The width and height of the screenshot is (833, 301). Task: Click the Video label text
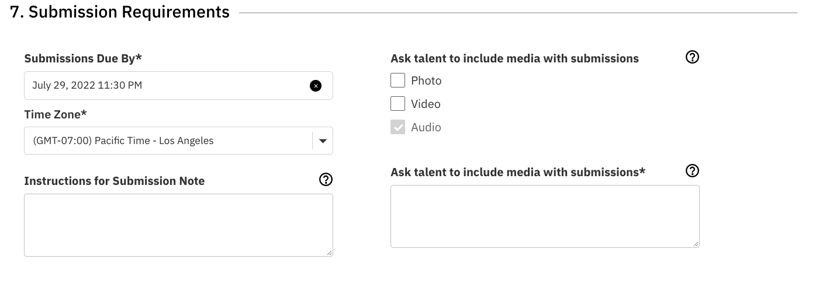click(426, 104)
